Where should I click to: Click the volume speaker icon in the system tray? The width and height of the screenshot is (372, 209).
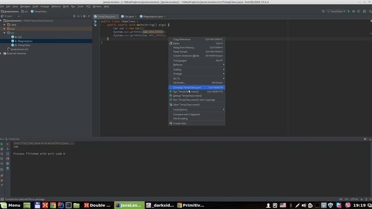(x=304, y=205)
